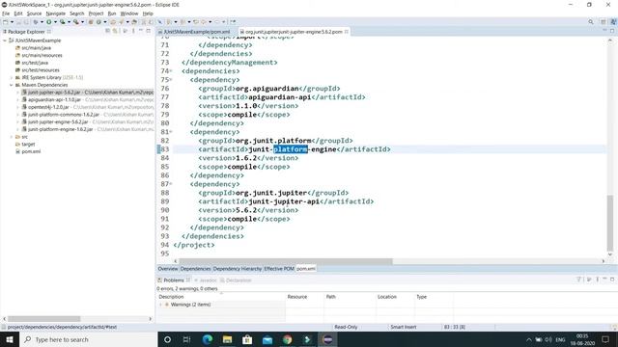Click the Type here to search box

[88, 339]
